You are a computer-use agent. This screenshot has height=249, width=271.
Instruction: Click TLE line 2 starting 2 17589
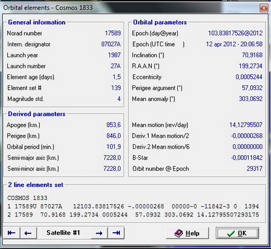[133, 214]
